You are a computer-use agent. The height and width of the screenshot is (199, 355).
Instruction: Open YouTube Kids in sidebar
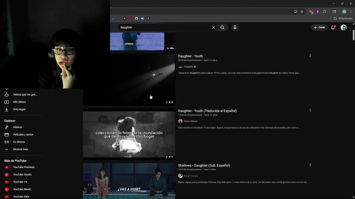coord(21,197)
